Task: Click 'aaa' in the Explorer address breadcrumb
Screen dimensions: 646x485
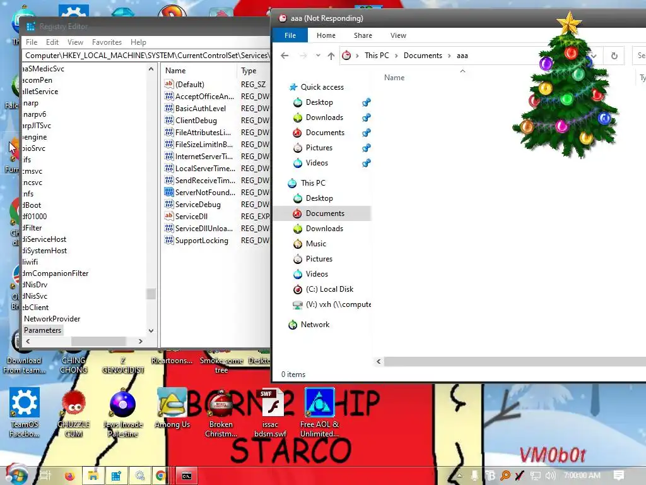Action: (x=462, y=56)
